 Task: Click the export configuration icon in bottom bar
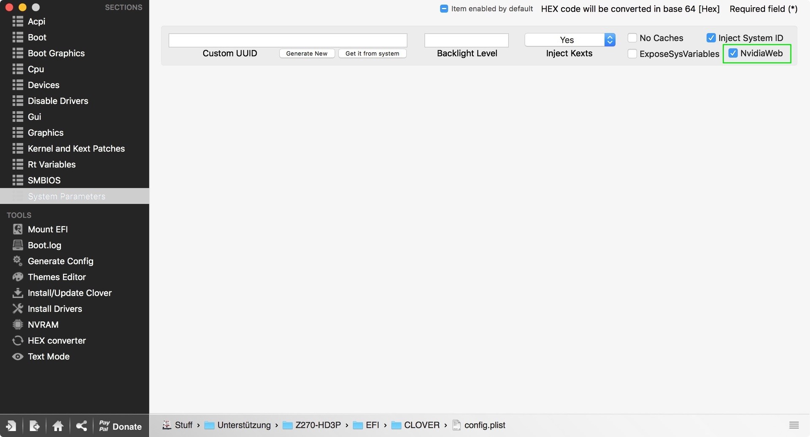35,426
